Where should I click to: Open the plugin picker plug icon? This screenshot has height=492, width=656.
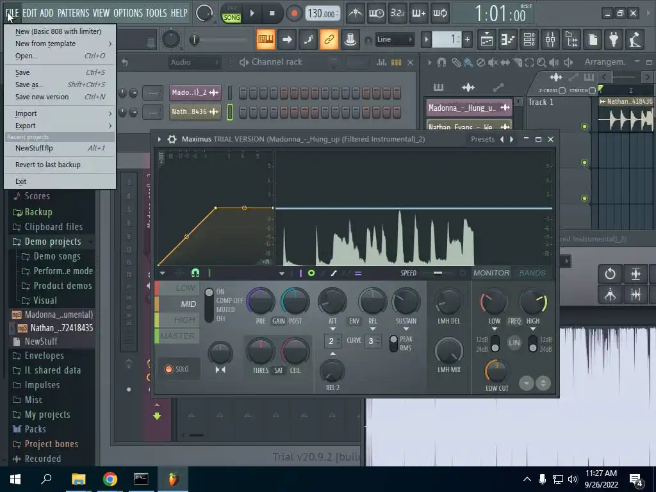614,39
